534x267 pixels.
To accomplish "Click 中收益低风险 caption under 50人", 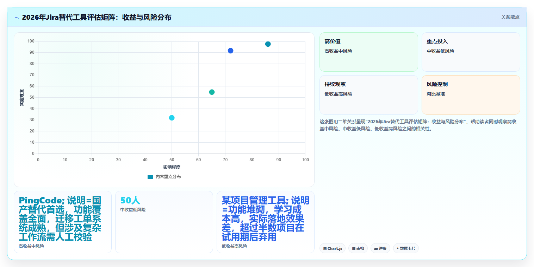I will click(x=133, y=209).
